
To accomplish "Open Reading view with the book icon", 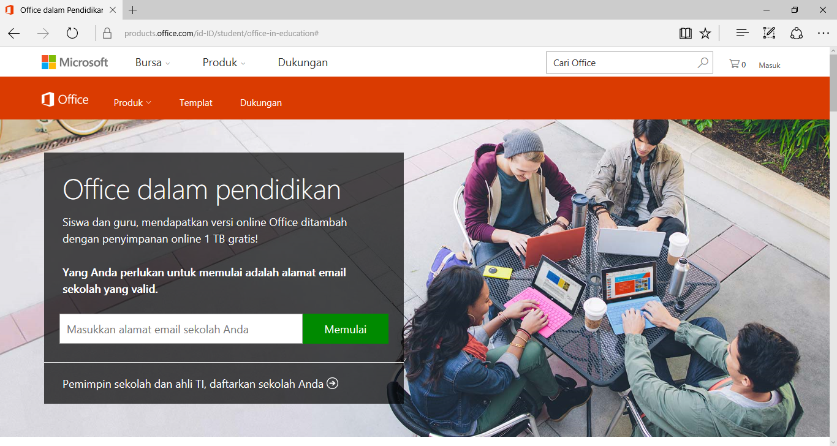I will [686, 33].
